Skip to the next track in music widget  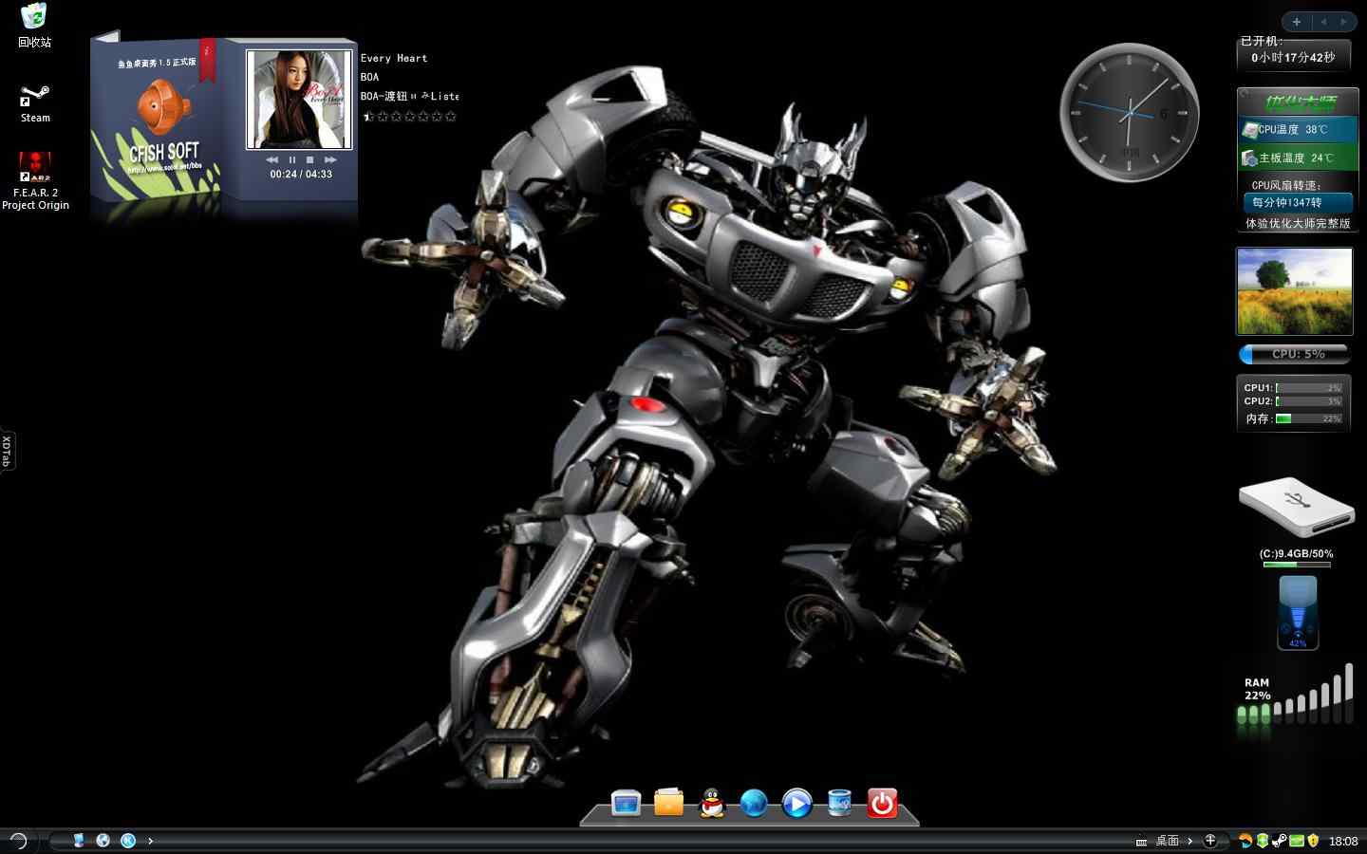[x=329, y=159]
